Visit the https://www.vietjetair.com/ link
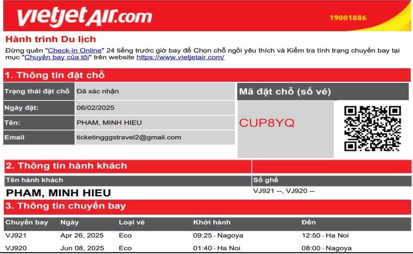The width and height of the screenshot is (413, 254). (180, 57)
